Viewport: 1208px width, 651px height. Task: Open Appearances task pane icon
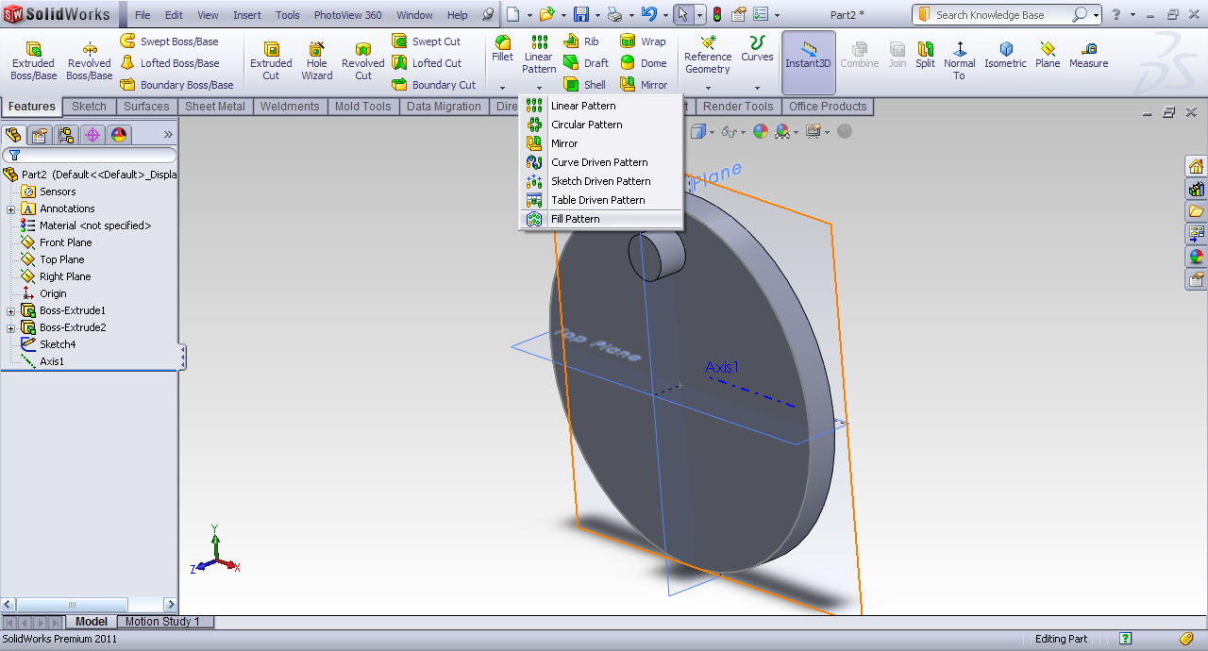1197,257
